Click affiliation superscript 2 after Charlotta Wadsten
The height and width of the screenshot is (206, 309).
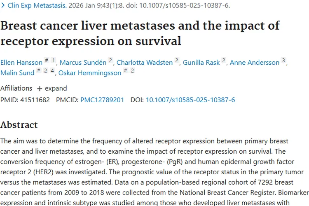click(177, 61)
